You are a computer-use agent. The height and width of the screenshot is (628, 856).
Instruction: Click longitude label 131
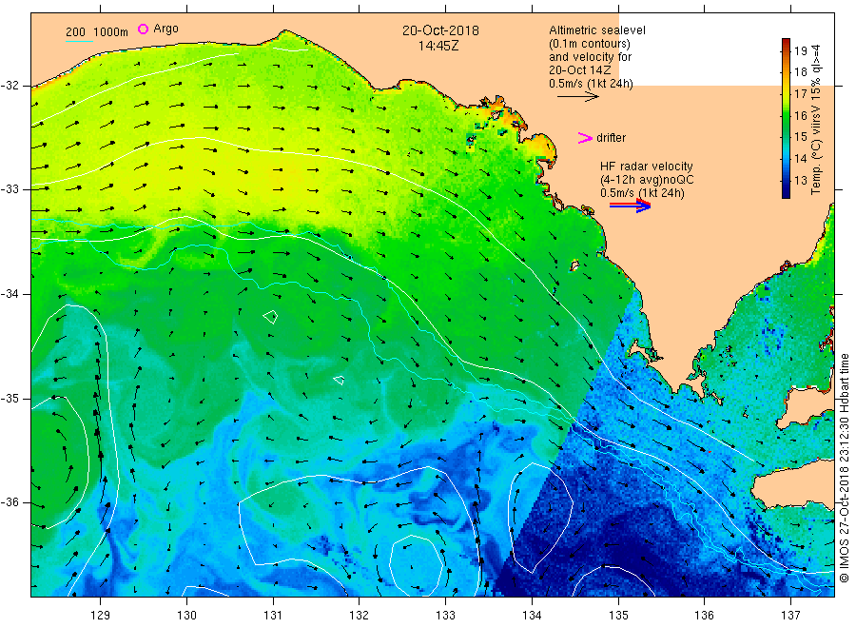pos(273,616)
